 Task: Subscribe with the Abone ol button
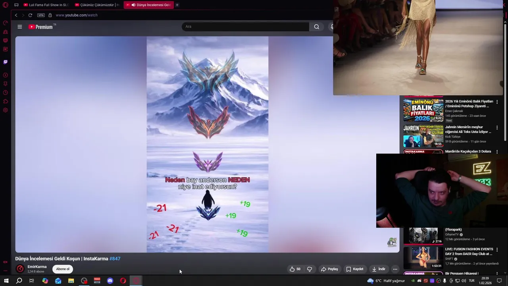63,269
